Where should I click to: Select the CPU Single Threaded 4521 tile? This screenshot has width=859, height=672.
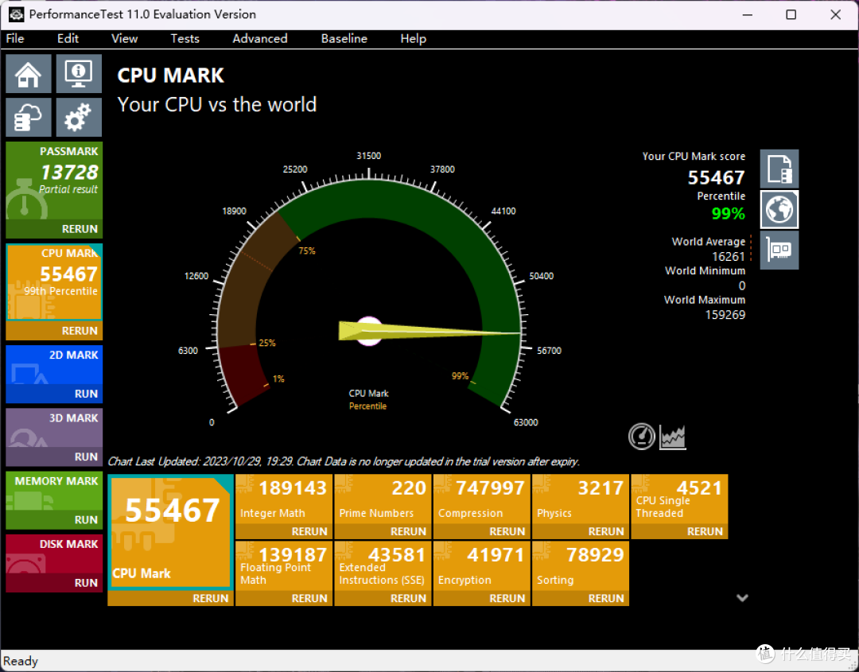[679, 499]
